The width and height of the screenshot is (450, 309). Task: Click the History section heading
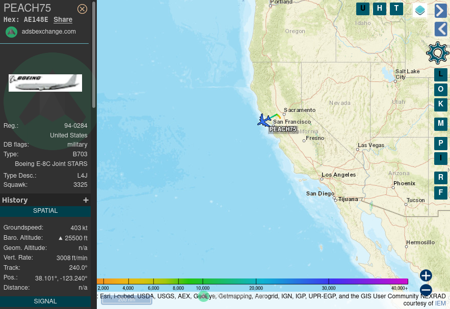click(x=15, y=200)
